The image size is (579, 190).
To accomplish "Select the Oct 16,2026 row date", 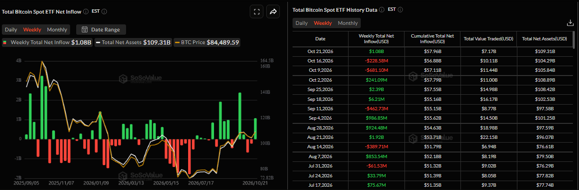I will point(320,61).
